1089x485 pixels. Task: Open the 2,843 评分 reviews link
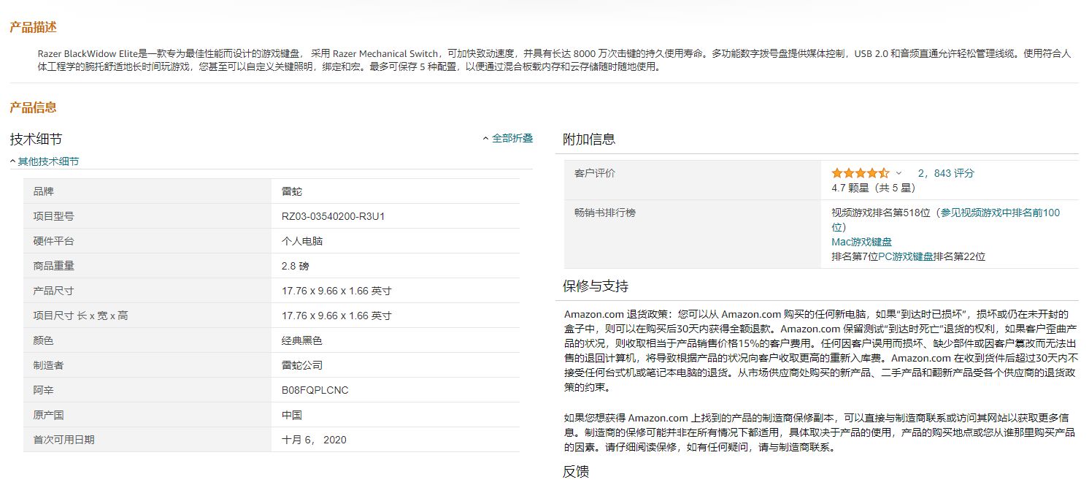[x=946, y=173]
